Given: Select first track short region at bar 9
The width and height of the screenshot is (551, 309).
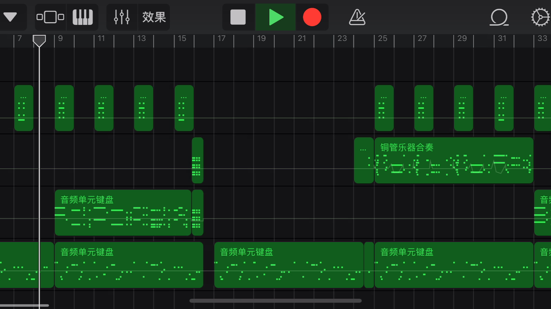Looking at the screenshot, I should [64, 108].
